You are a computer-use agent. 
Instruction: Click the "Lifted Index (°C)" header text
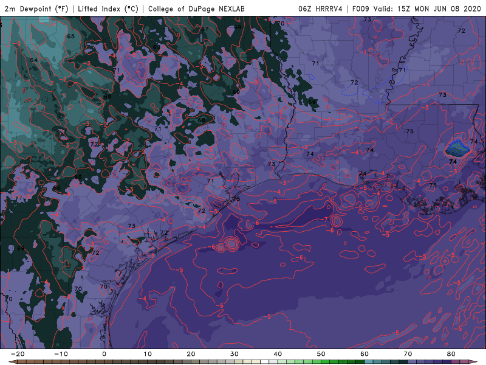click(x=108, y=9)
